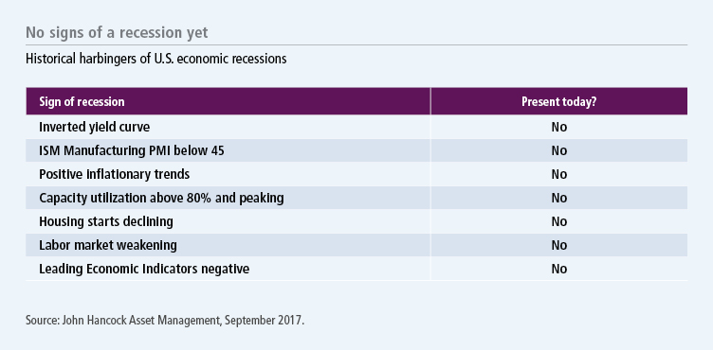Select 'Capacity utilization above 80% and peaking' row
Viewport: 713px width, 350px height.
(x=356, y=198)
